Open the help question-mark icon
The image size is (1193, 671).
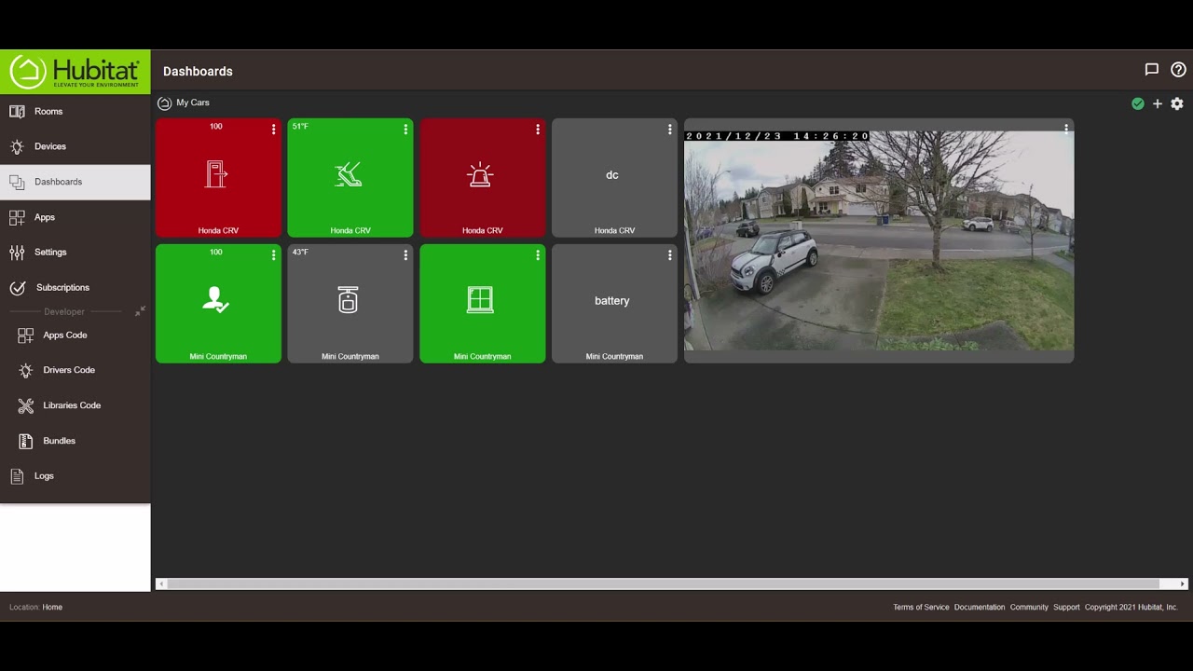(1178, 70)
